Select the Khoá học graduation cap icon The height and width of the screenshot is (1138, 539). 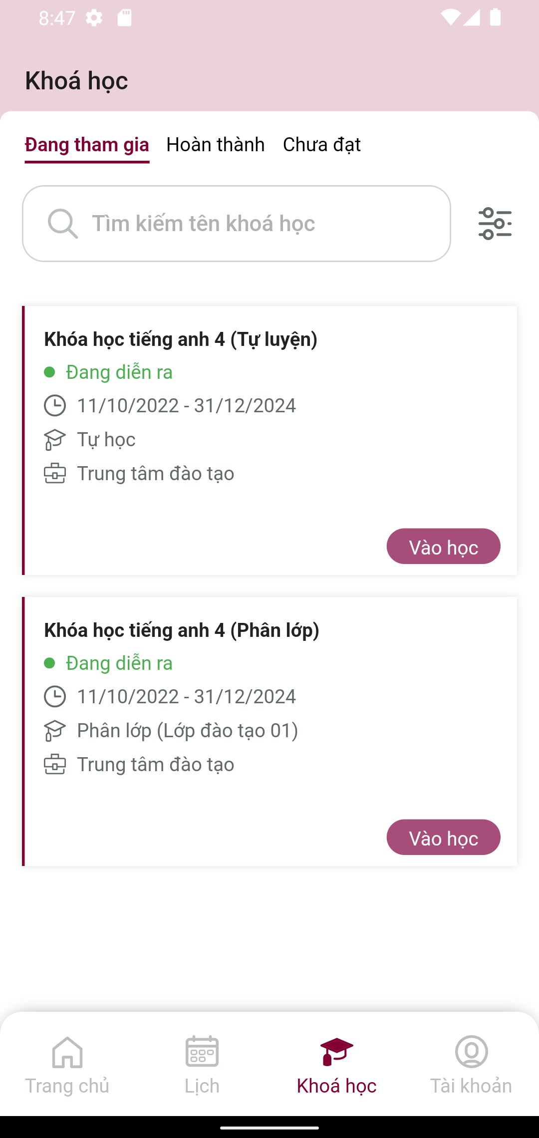tap(336, 1052)
